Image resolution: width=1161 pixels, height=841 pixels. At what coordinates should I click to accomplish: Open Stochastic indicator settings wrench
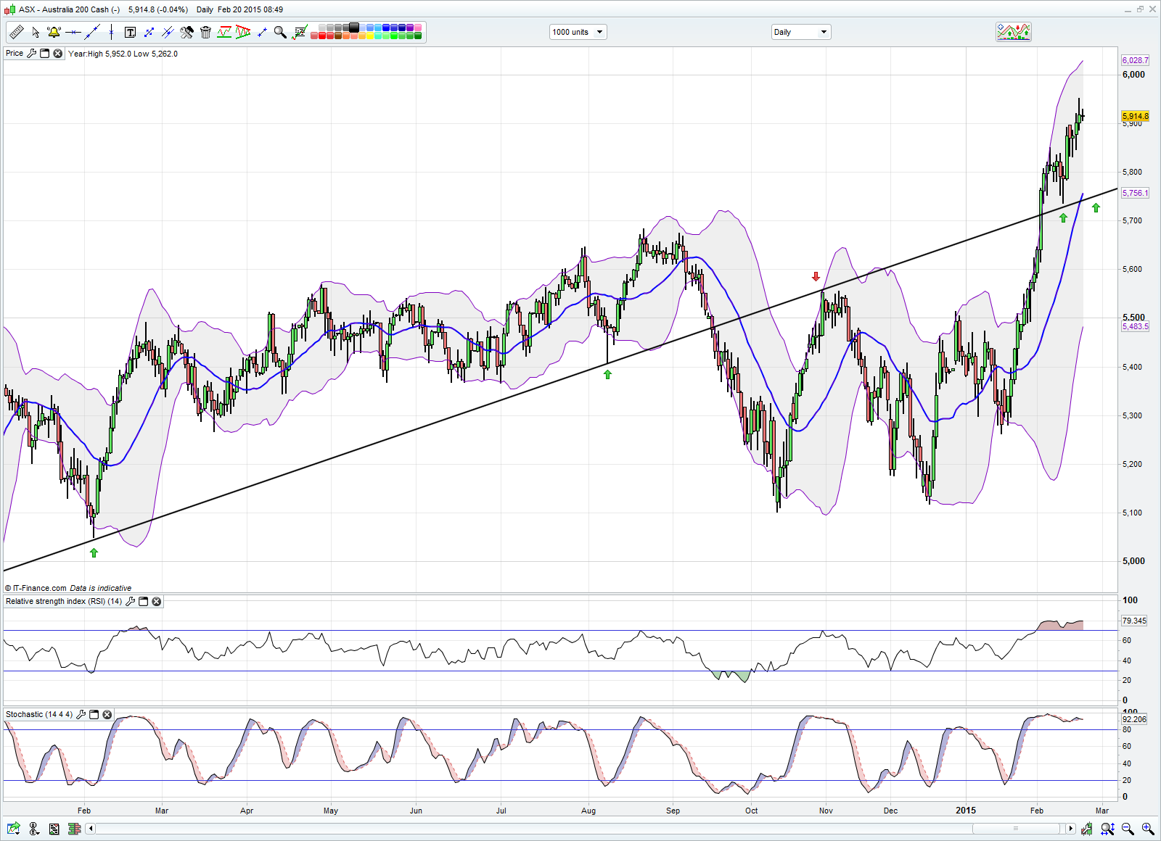(x=81, y=715)
